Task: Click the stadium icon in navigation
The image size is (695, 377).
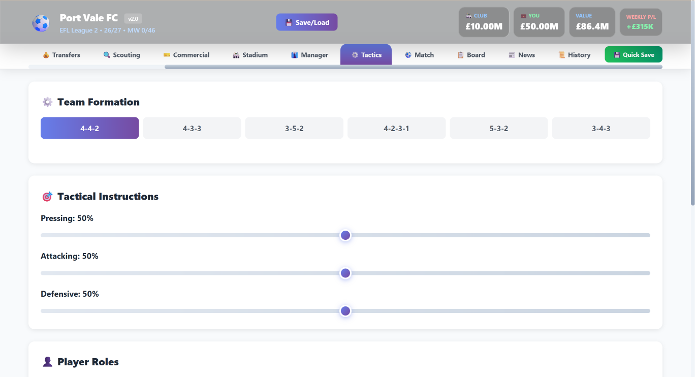Action: coord(236,55)
